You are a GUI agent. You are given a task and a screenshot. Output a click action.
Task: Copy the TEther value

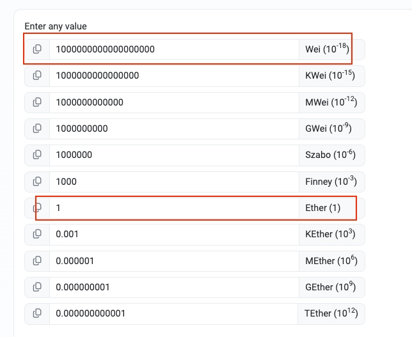pyautogui.click(x=37, y=313)
